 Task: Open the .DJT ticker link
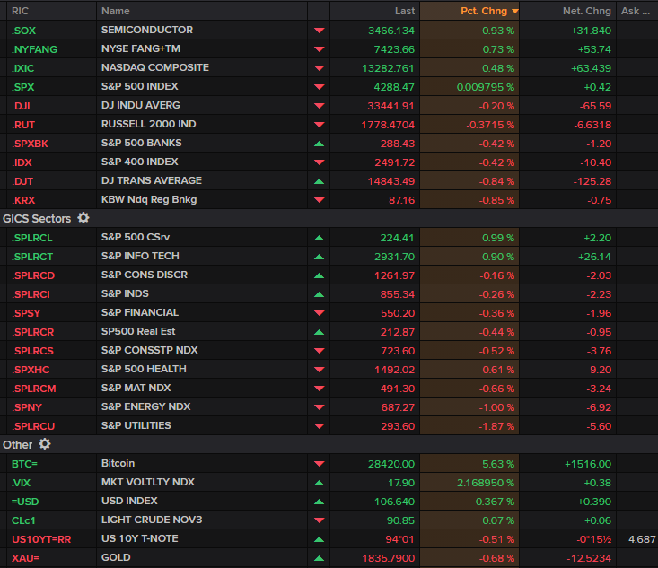22,181
